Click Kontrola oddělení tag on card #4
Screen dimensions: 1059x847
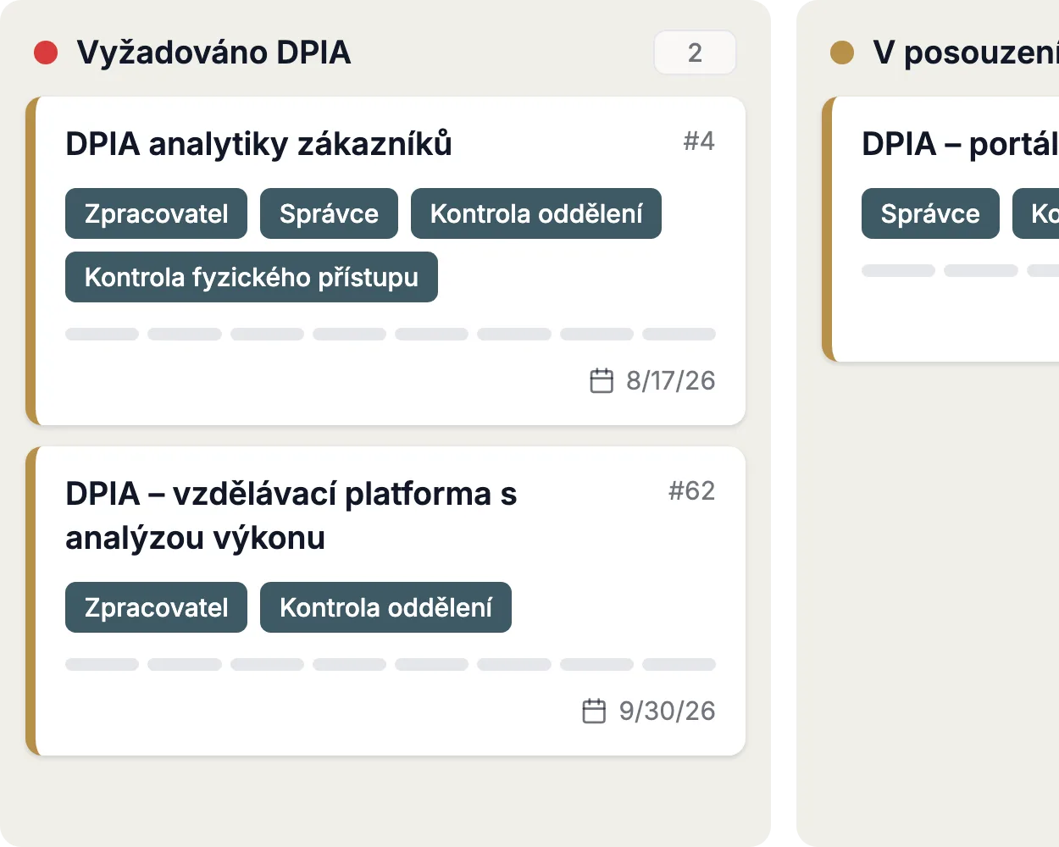point(536,213)
